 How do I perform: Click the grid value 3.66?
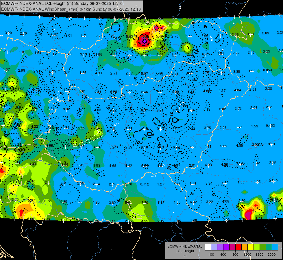coord(235,34)
